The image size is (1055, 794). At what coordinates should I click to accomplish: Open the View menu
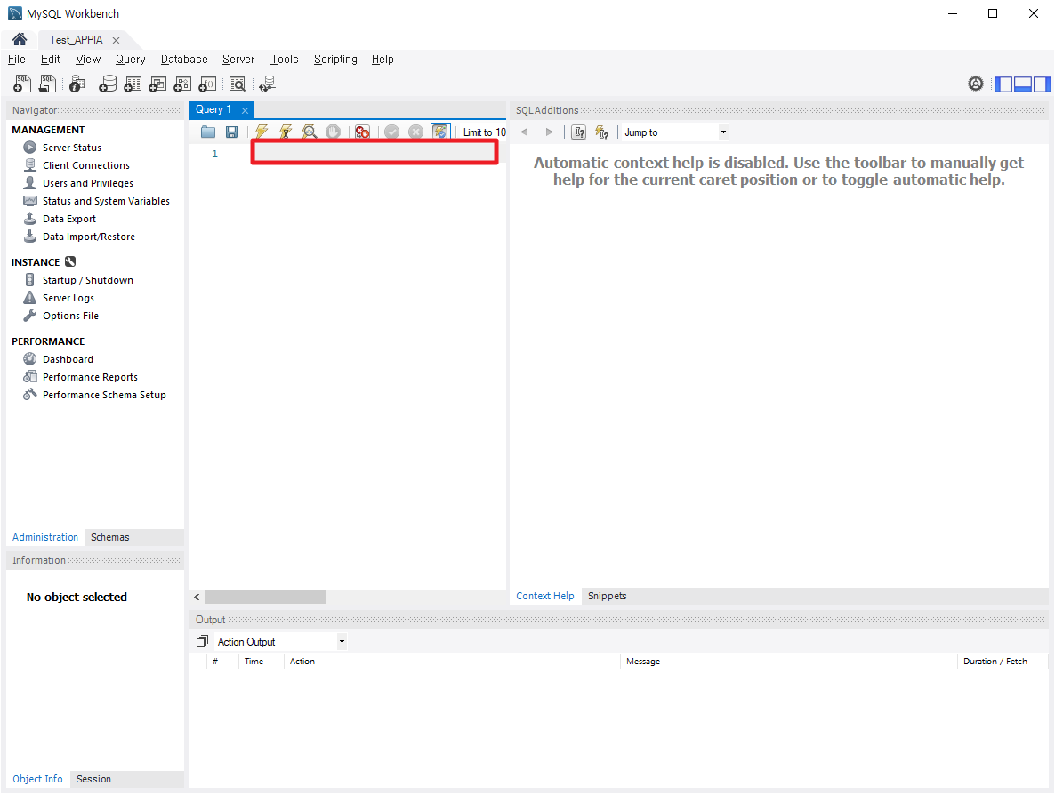click(x=88, y=60)
